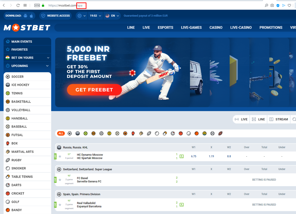Select the volleyball filter icon
296x214 pixels.
101,133
